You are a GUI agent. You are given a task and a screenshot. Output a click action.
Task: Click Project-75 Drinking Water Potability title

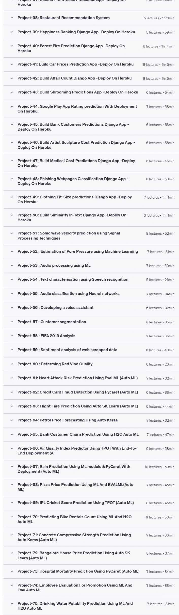pyautogui.click(x=75, y=606)
